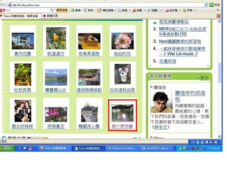Click the green person icon in the system tray
The image size is (227, 170).
(180, 148)
